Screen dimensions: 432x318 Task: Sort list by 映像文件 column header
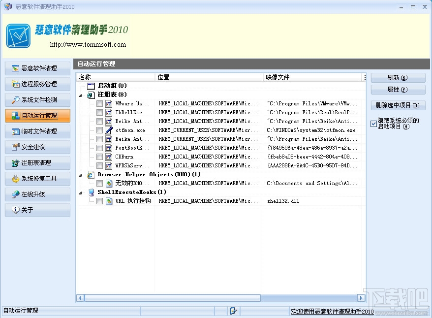click(312, 77)
